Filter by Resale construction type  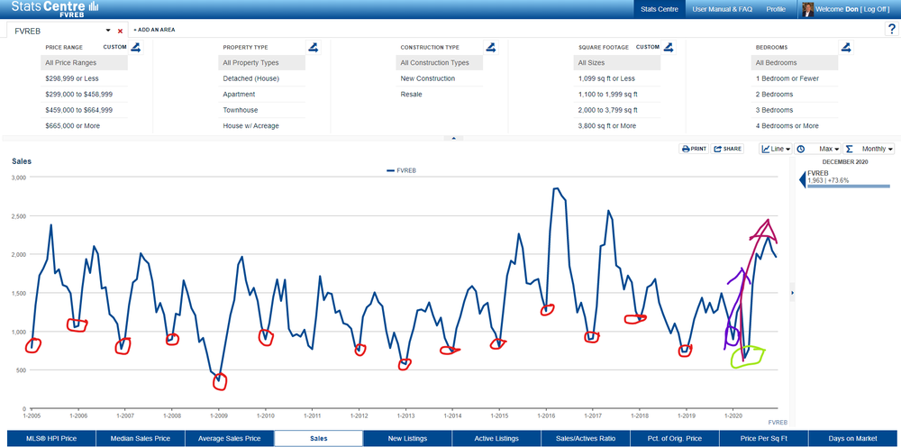439,95
